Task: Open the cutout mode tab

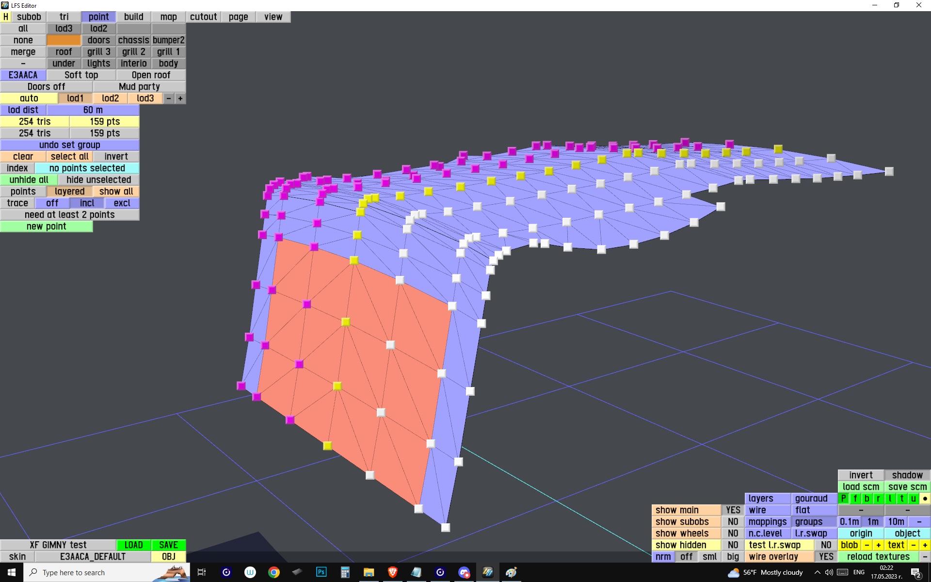Action: pos(203,16)
